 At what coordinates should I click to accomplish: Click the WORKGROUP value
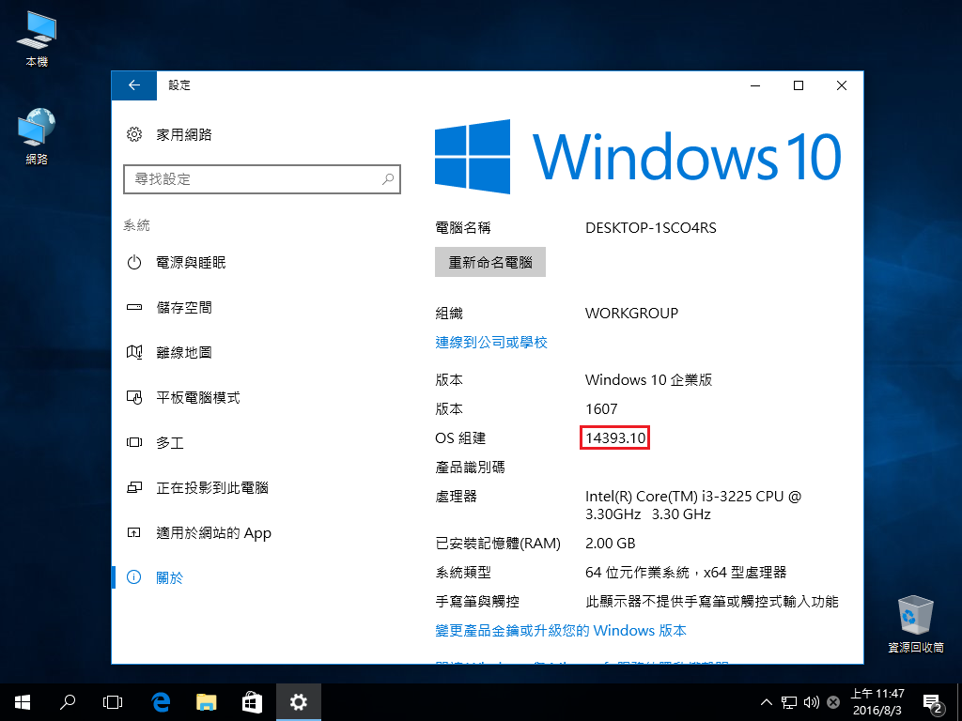tap(631, 313)
